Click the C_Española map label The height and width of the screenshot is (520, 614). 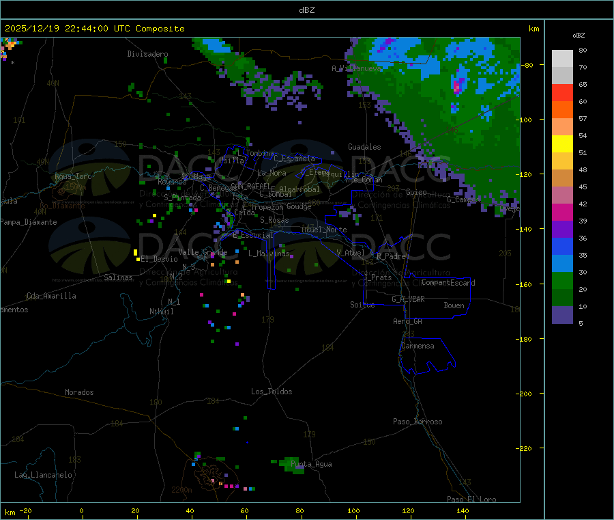click(295, 159)
